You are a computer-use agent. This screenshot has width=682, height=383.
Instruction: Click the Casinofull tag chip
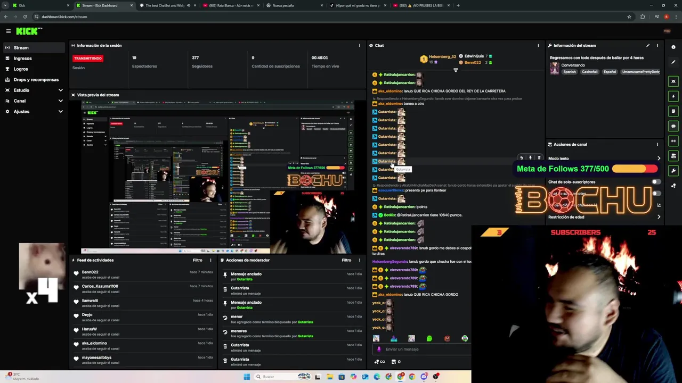589,72
